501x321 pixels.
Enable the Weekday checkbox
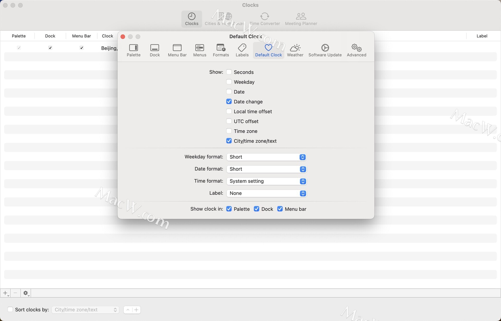(229, 82)
